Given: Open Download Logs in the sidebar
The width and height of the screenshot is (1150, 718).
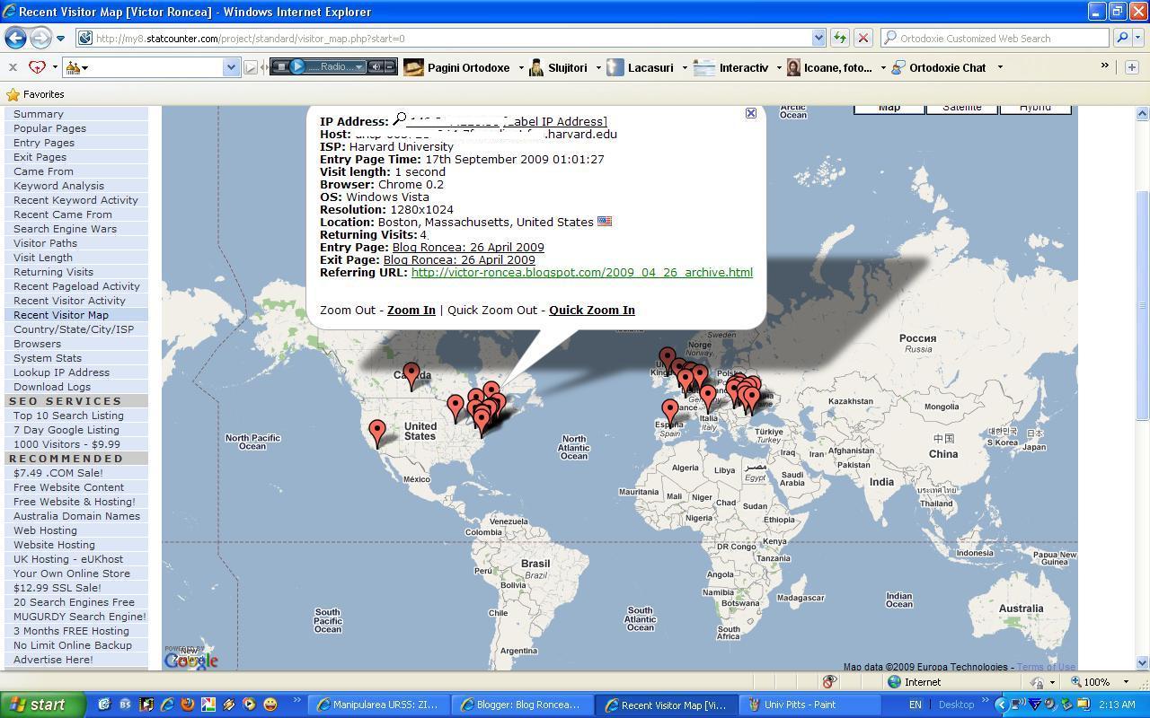Looking at the screenshot, I should (x=52, y=387).
